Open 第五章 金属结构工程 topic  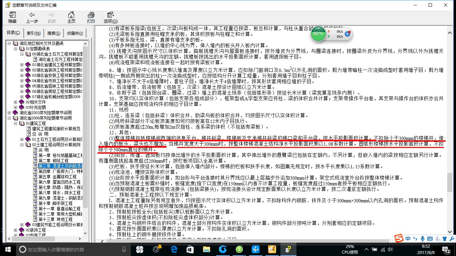tap(57, 177)
